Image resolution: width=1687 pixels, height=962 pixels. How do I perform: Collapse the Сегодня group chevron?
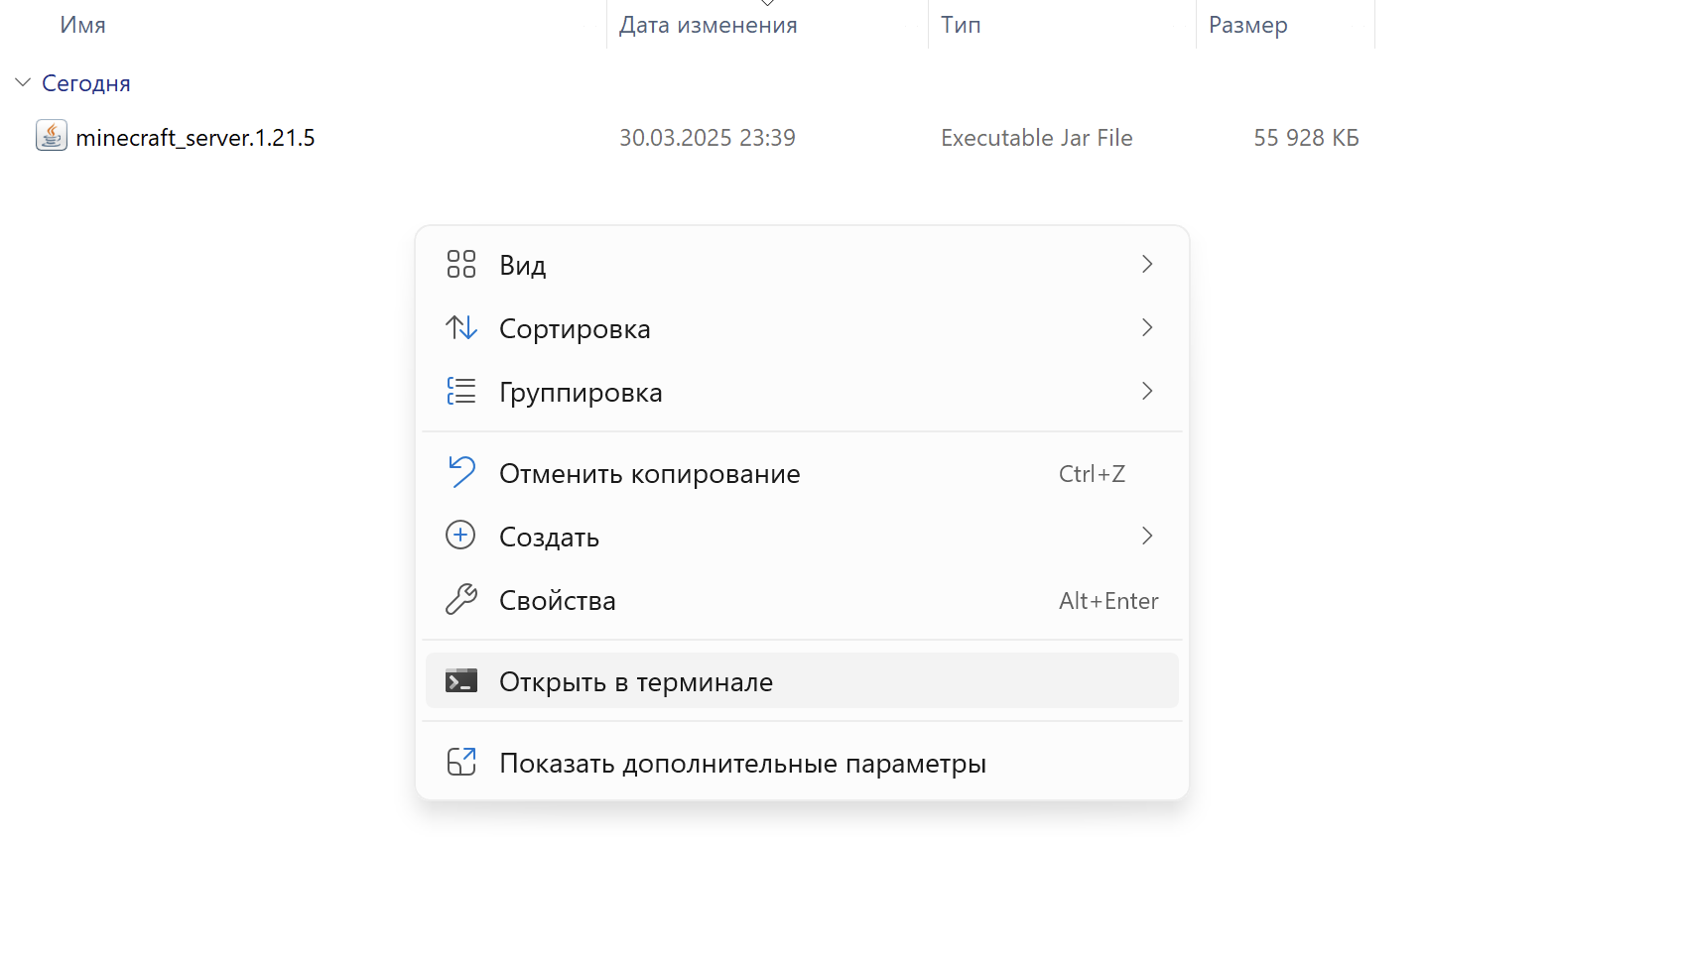click(x=23, y=82)
